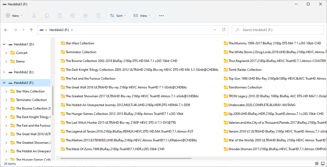Open the See more ellipsis menu
This screenshot has width=327, height=167.
click(x=161, y=16)
